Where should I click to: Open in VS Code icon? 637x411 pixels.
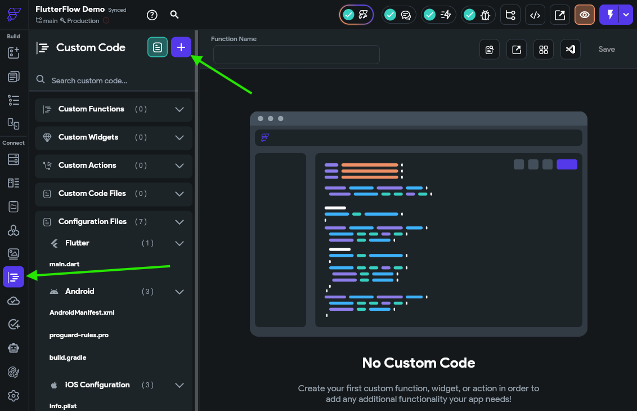[x=571, y=50]
